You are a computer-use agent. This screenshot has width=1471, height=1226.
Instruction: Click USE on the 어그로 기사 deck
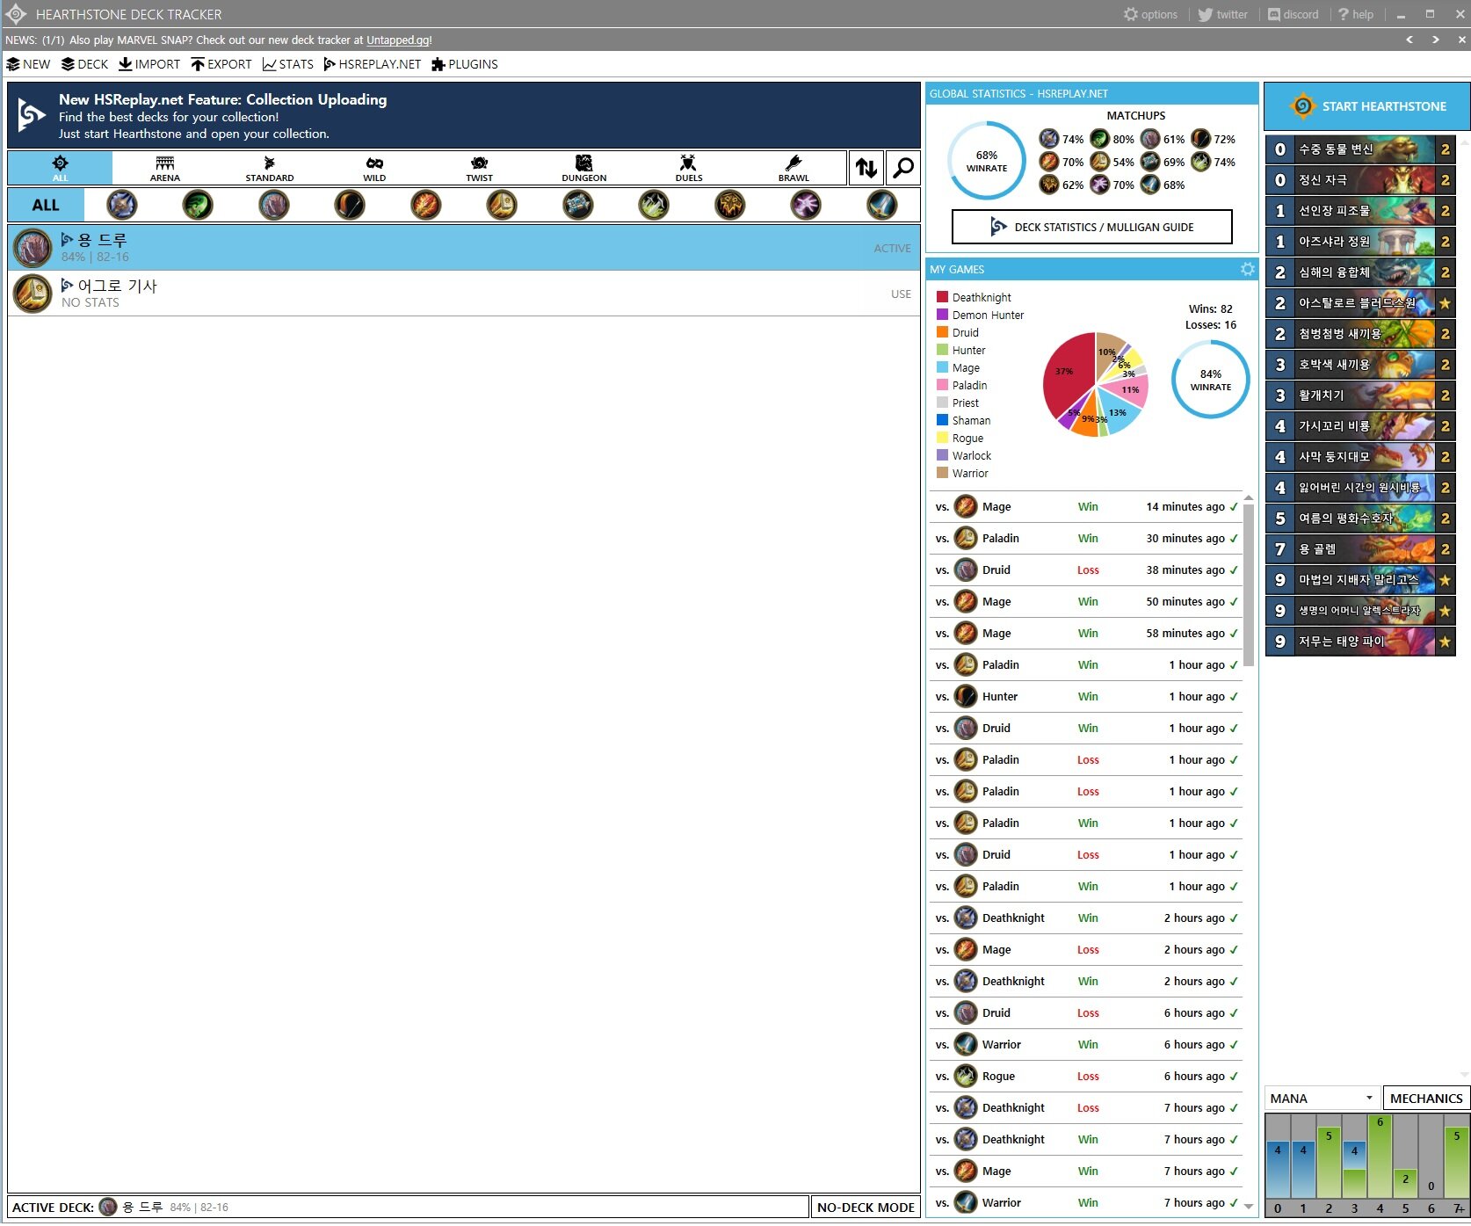click(x=901, y=294)
